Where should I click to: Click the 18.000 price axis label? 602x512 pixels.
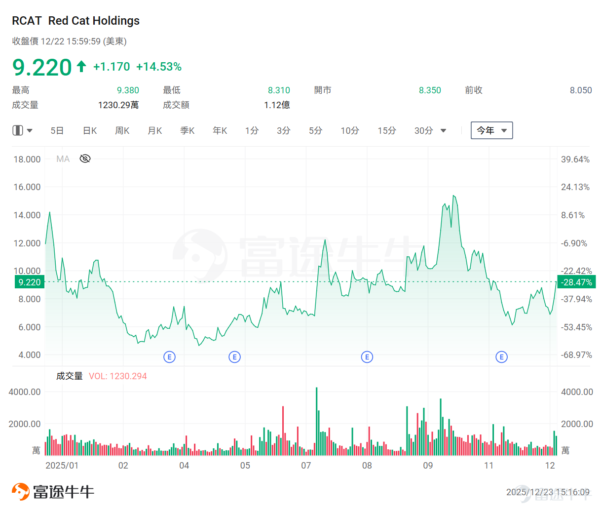point(27,159)
